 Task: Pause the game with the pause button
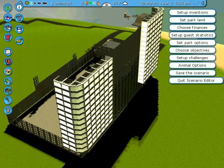[31, 3]
